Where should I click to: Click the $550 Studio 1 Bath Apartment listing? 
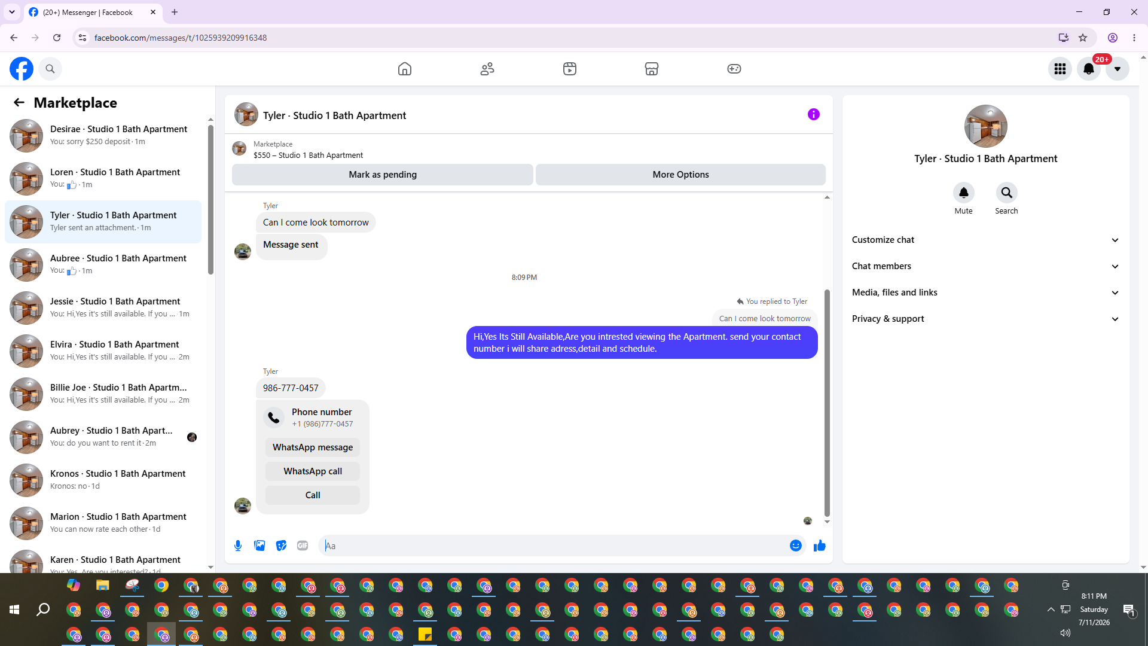[308, 156]
